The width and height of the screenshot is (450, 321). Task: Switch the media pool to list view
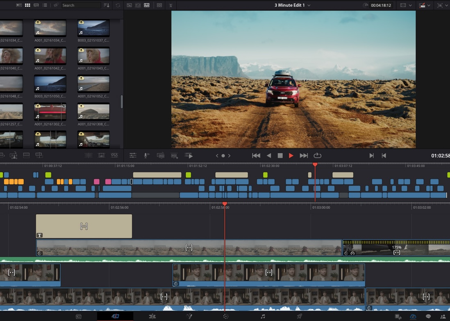pyautogui.click(x=45, y=5)
